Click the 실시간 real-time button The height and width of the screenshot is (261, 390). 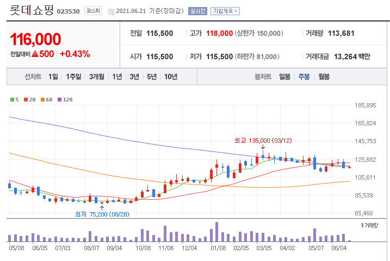197,11
